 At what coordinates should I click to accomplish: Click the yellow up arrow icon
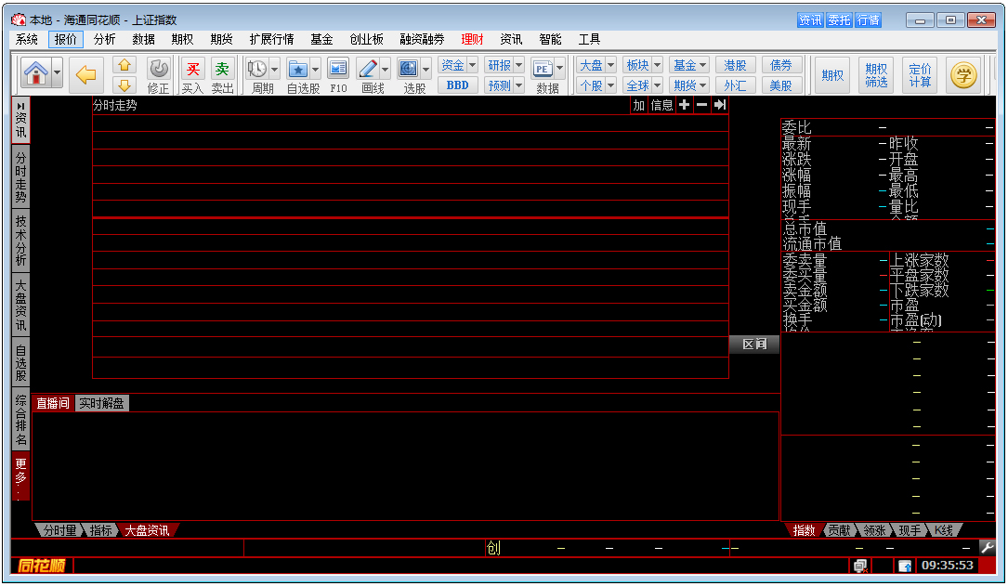(x=124, y=65)
